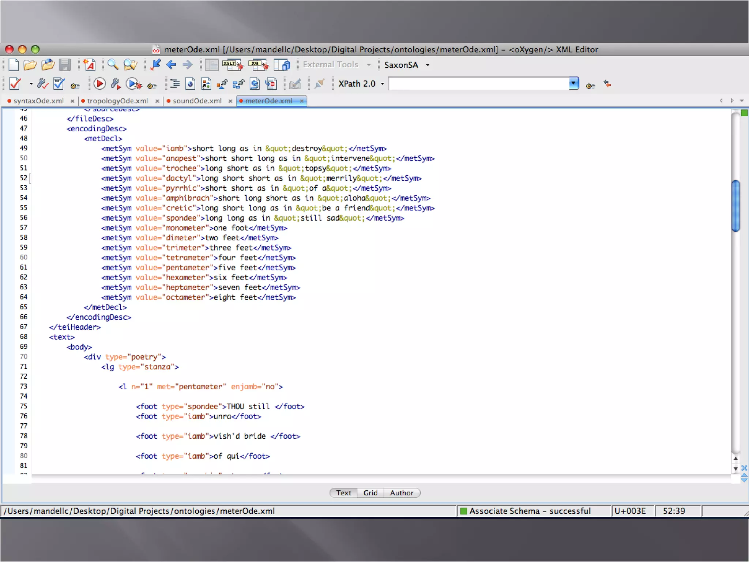Switch editor to Author mode
Image resolution: width=749 pixels, height=562 pixels.
pyautogui.click(x=401, y=493)
